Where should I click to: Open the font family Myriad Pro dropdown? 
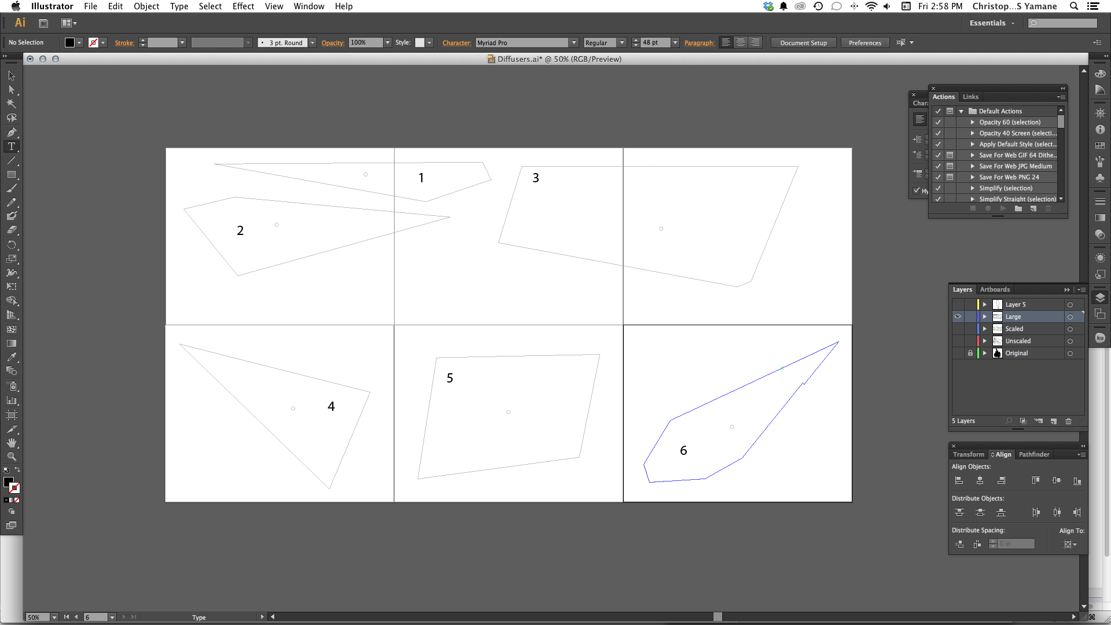[x=574, y=43]
